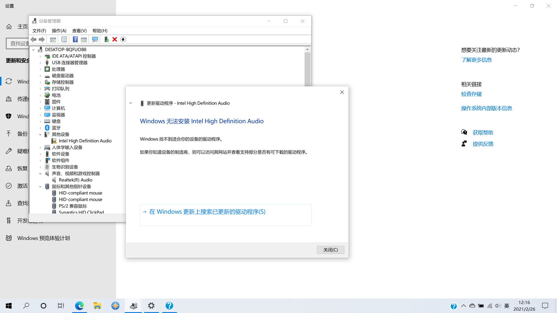Select the Scan for hardware changes icon
This screenshot has width=557, height=313.
click(95, 39)
